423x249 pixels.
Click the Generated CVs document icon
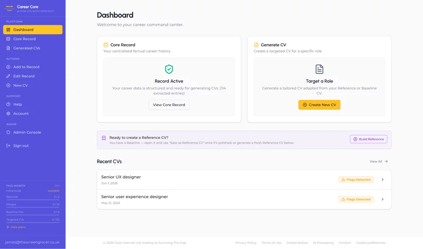click(x=8, y=48)
